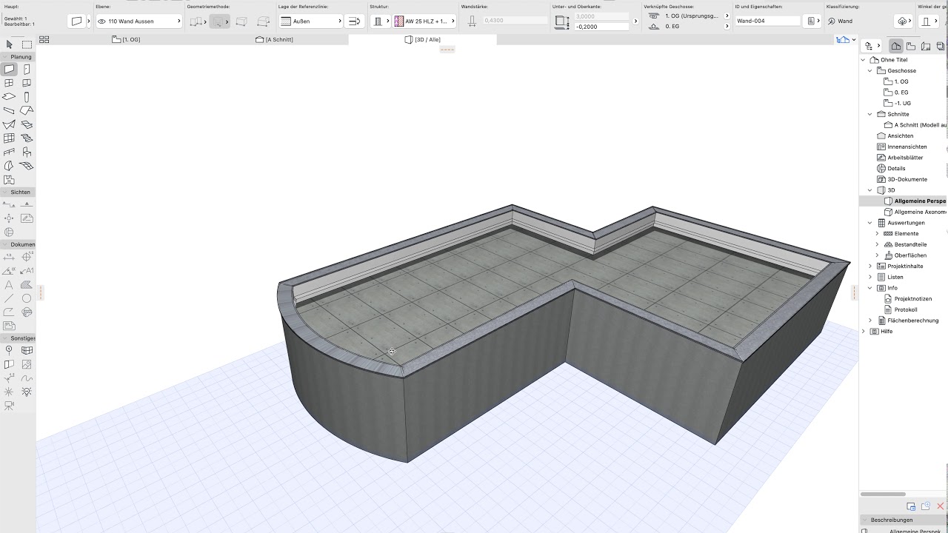The width and height of the screenshot is (948, 533).
Task: Activate the Line tool
Action: (9, 298)
